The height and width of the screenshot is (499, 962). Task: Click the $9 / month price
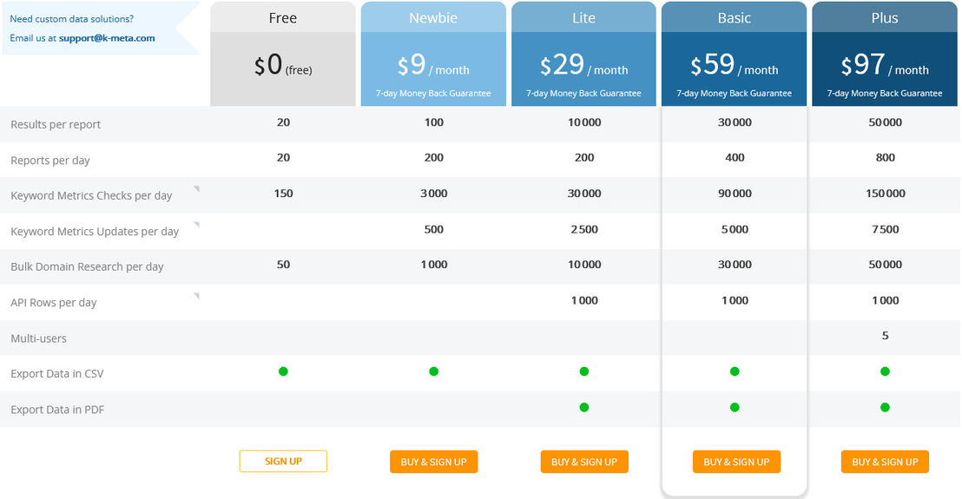pyautogui.click(x=433, y=65)
